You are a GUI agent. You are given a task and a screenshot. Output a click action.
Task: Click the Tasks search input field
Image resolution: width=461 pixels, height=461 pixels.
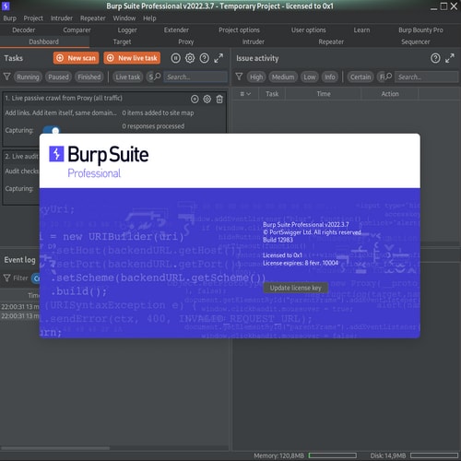(195, 77)
